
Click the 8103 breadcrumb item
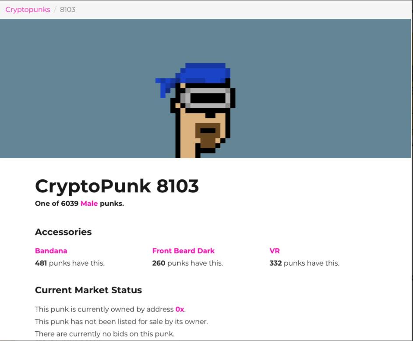tap(68, 10)
